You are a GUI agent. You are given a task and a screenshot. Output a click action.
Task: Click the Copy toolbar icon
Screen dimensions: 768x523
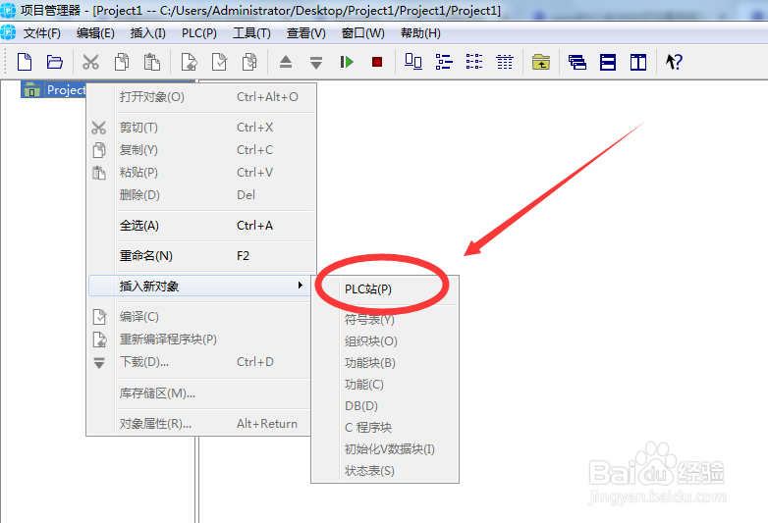122,62
